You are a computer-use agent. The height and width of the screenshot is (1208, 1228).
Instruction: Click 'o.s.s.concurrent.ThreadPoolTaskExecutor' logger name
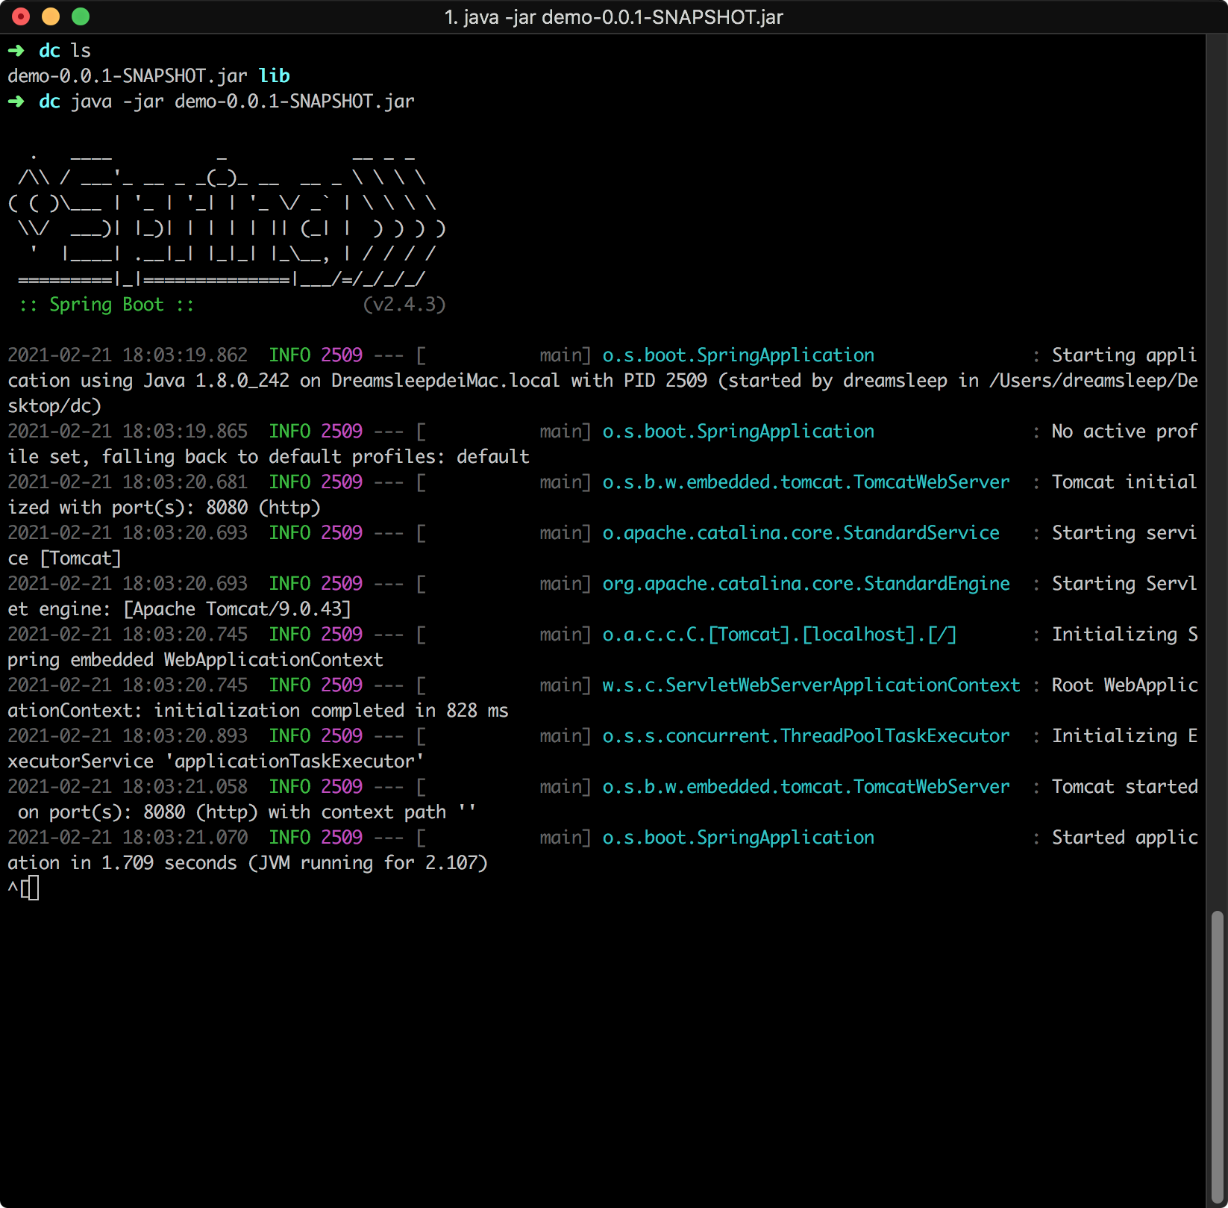pos(806,736)
